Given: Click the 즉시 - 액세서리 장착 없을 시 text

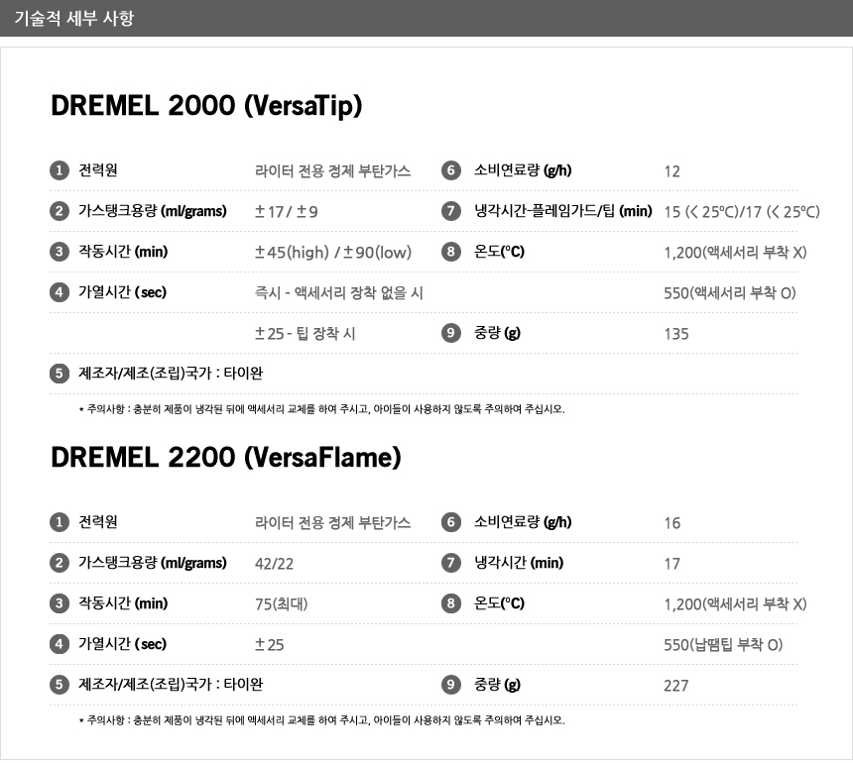Looking at the screenshot, I should point(338,293).
